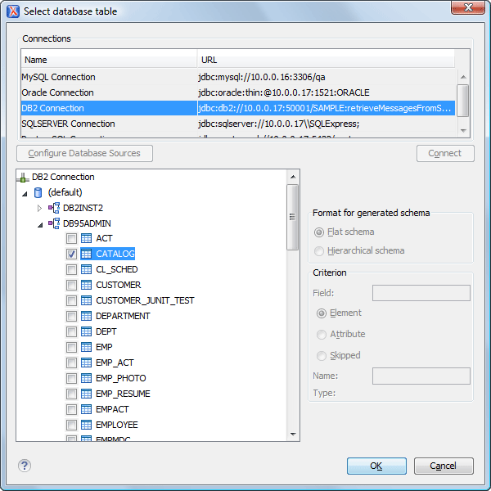The width and height of the screenshot is (491, 491).
Task: Click the EMP_RESUME table icon
Action: (86, 394)
